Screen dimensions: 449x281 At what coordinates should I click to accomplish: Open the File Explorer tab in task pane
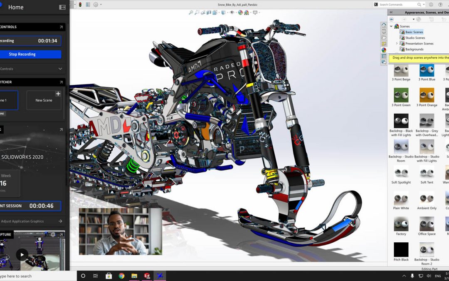pyautogui.click(x=384, y=37)
